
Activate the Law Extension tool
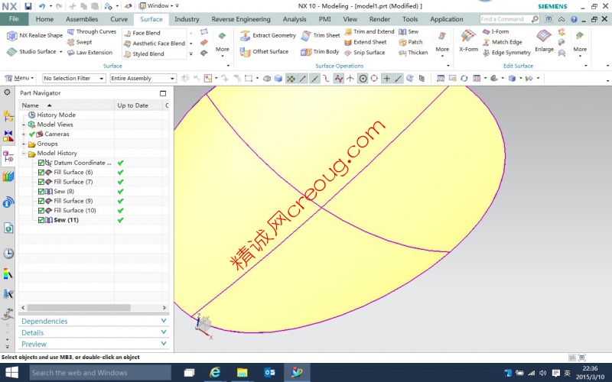[90, 53]
